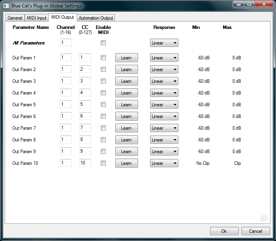Viewport: 276px width, 241px height.
Task: Click Learn button for Out Param 5
Action: (127, 105)
